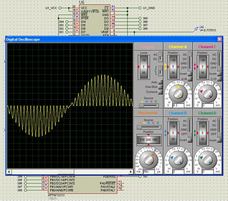Image resolution: width=228 pixels, height=201 pixels.
Task: Click the pink Channel C position arrows icon
Action: click(195, 67)
